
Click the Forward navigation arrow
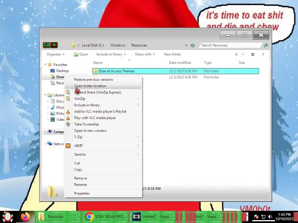[x=54, y=45]
